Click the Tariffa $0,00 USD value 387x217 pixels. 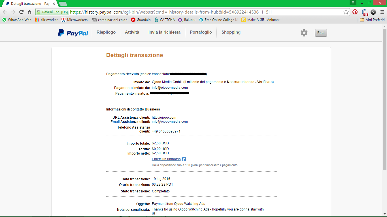click(160, 149)
